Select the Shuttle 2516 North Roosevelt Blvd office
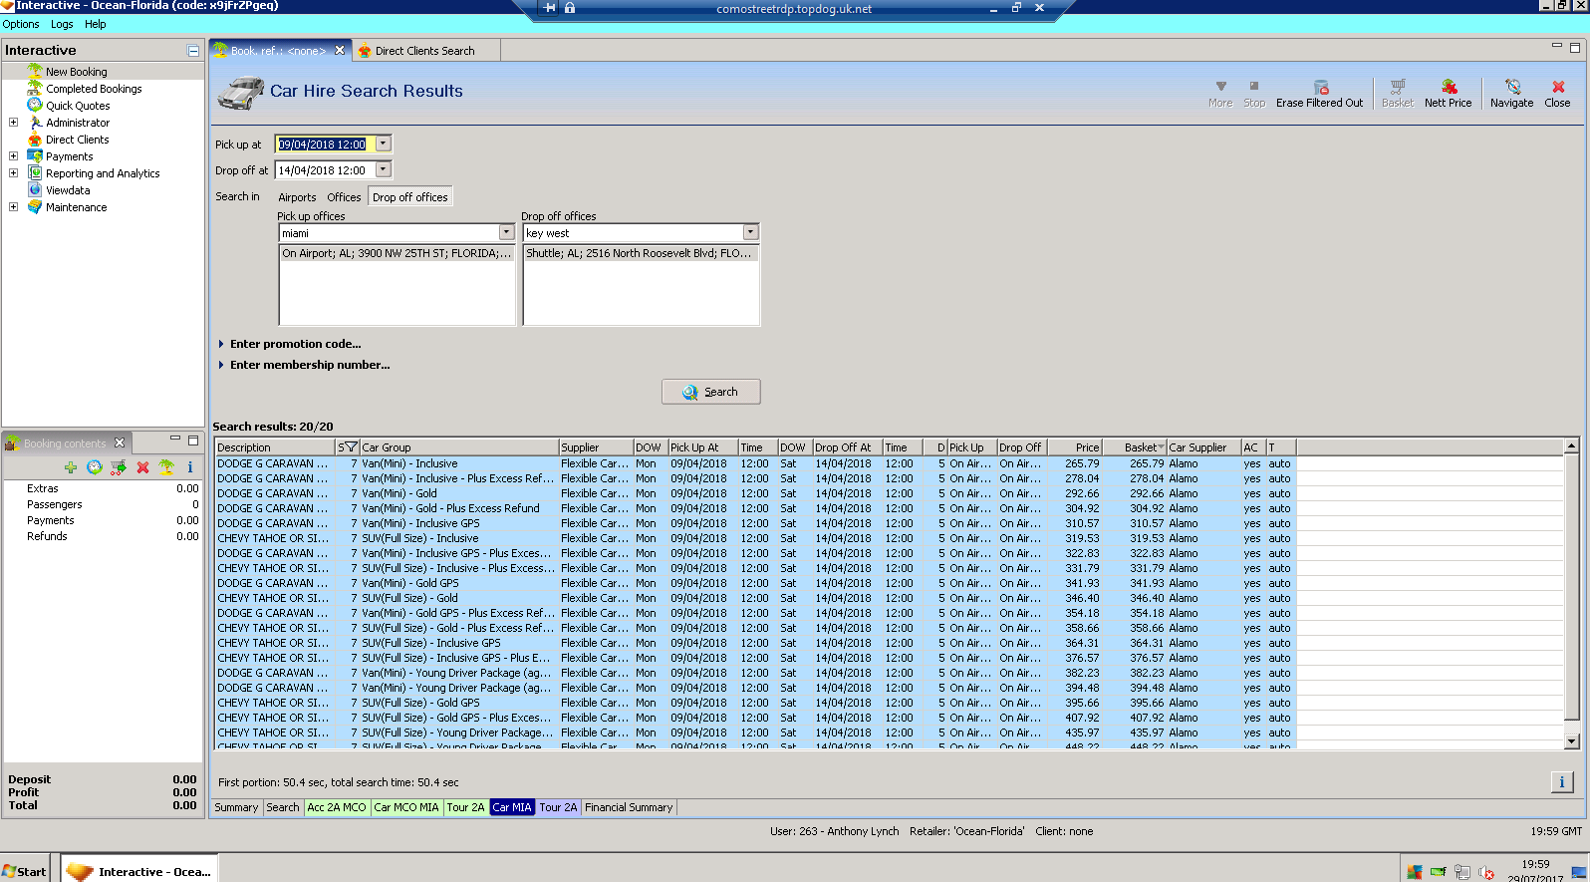This screenshot has width=1590, height=882. (641, 253)
